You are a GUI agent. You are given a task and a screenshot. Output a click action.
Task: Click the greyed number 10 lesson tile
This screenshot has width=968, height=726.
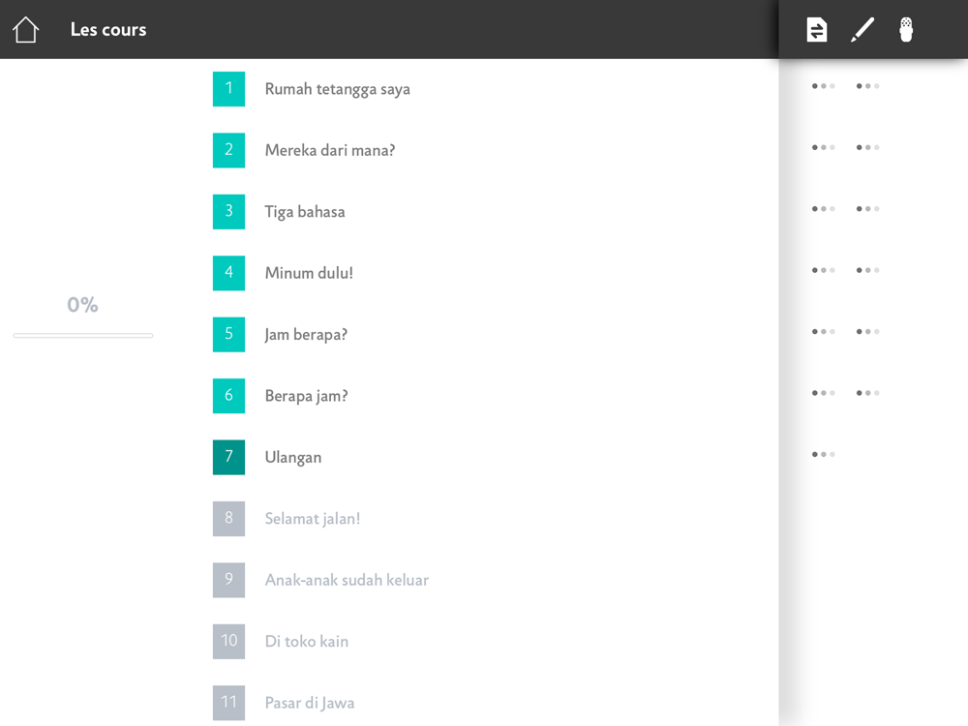(x=228, y=641)
